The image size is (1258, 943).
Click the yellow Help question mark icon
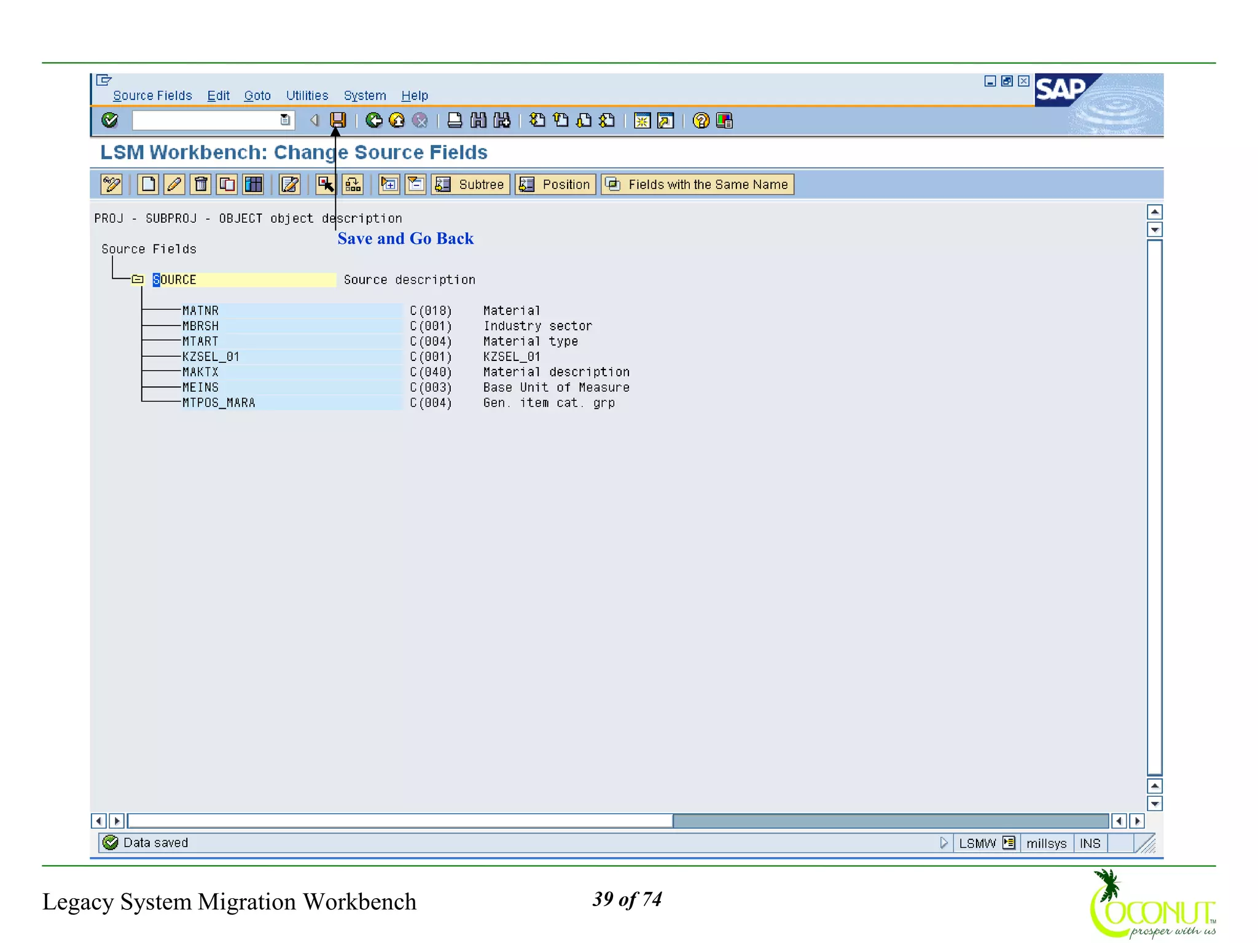(x=701, y=120)
